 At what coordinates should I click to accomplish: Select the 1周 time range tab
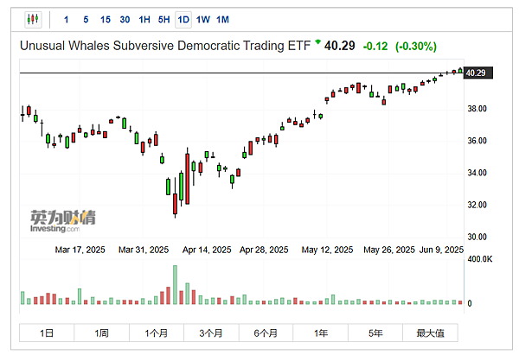tap(101, 333)
